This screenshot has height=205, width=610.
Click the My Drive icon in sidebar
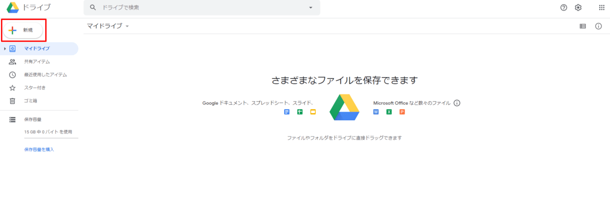click(13, 49)
